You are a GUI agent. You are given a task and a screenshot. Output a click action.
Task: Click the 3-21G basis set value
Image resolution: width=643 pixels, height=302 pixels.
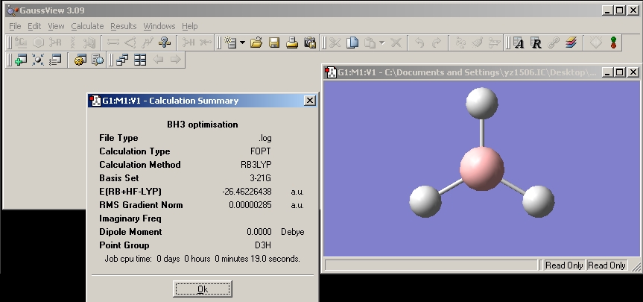(x=260, y=178)
